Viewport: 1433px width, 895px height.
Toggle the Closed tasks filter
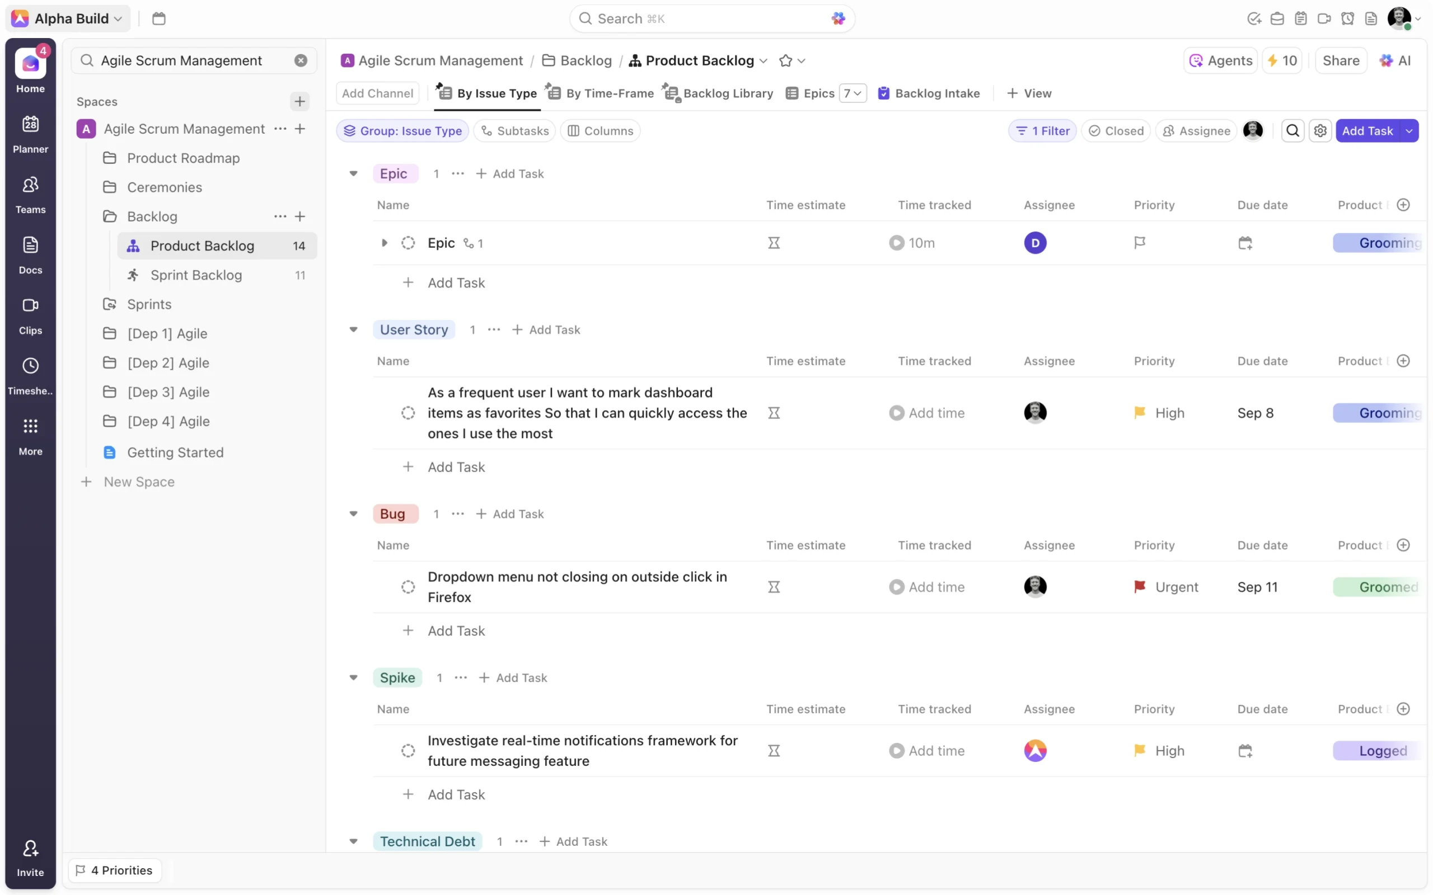pyautogui.click(x=1116, y=131)
